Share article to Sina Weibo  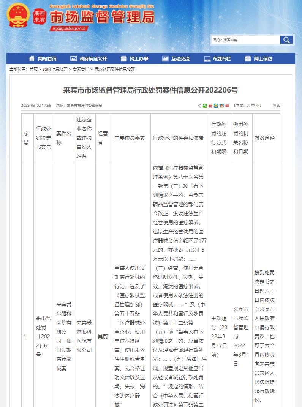point(210,106)
